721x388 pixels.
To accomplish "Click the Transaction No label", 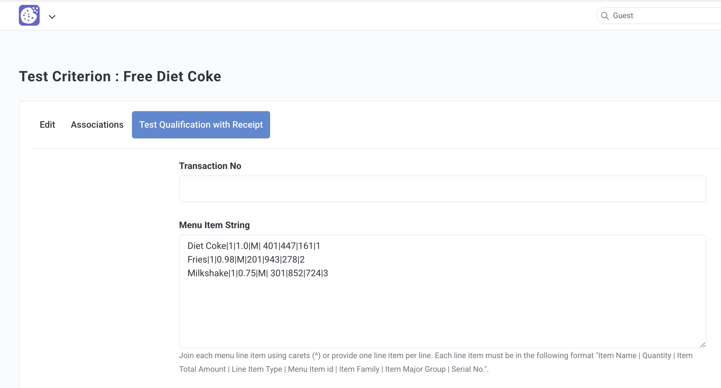I will tap(210, 166).
